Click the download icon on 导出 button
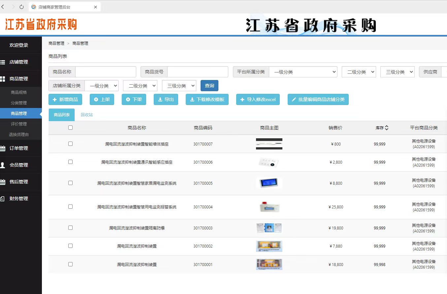Screen dimensions: 447x294 (x=160, y=99)
